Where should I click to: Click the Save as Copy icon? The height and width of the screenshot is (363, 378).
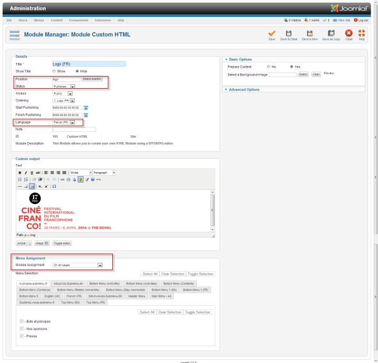(x=331, y=33)
